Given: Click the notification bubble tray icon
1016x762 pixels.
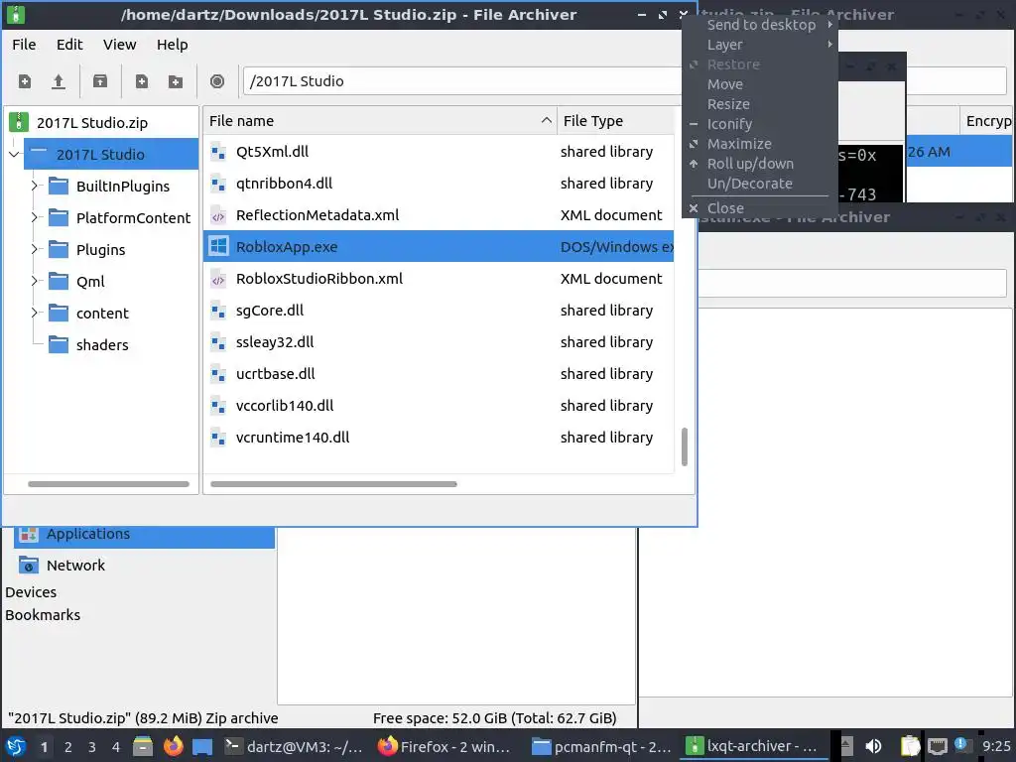Looking at the screenshot, I should point(960,744).
